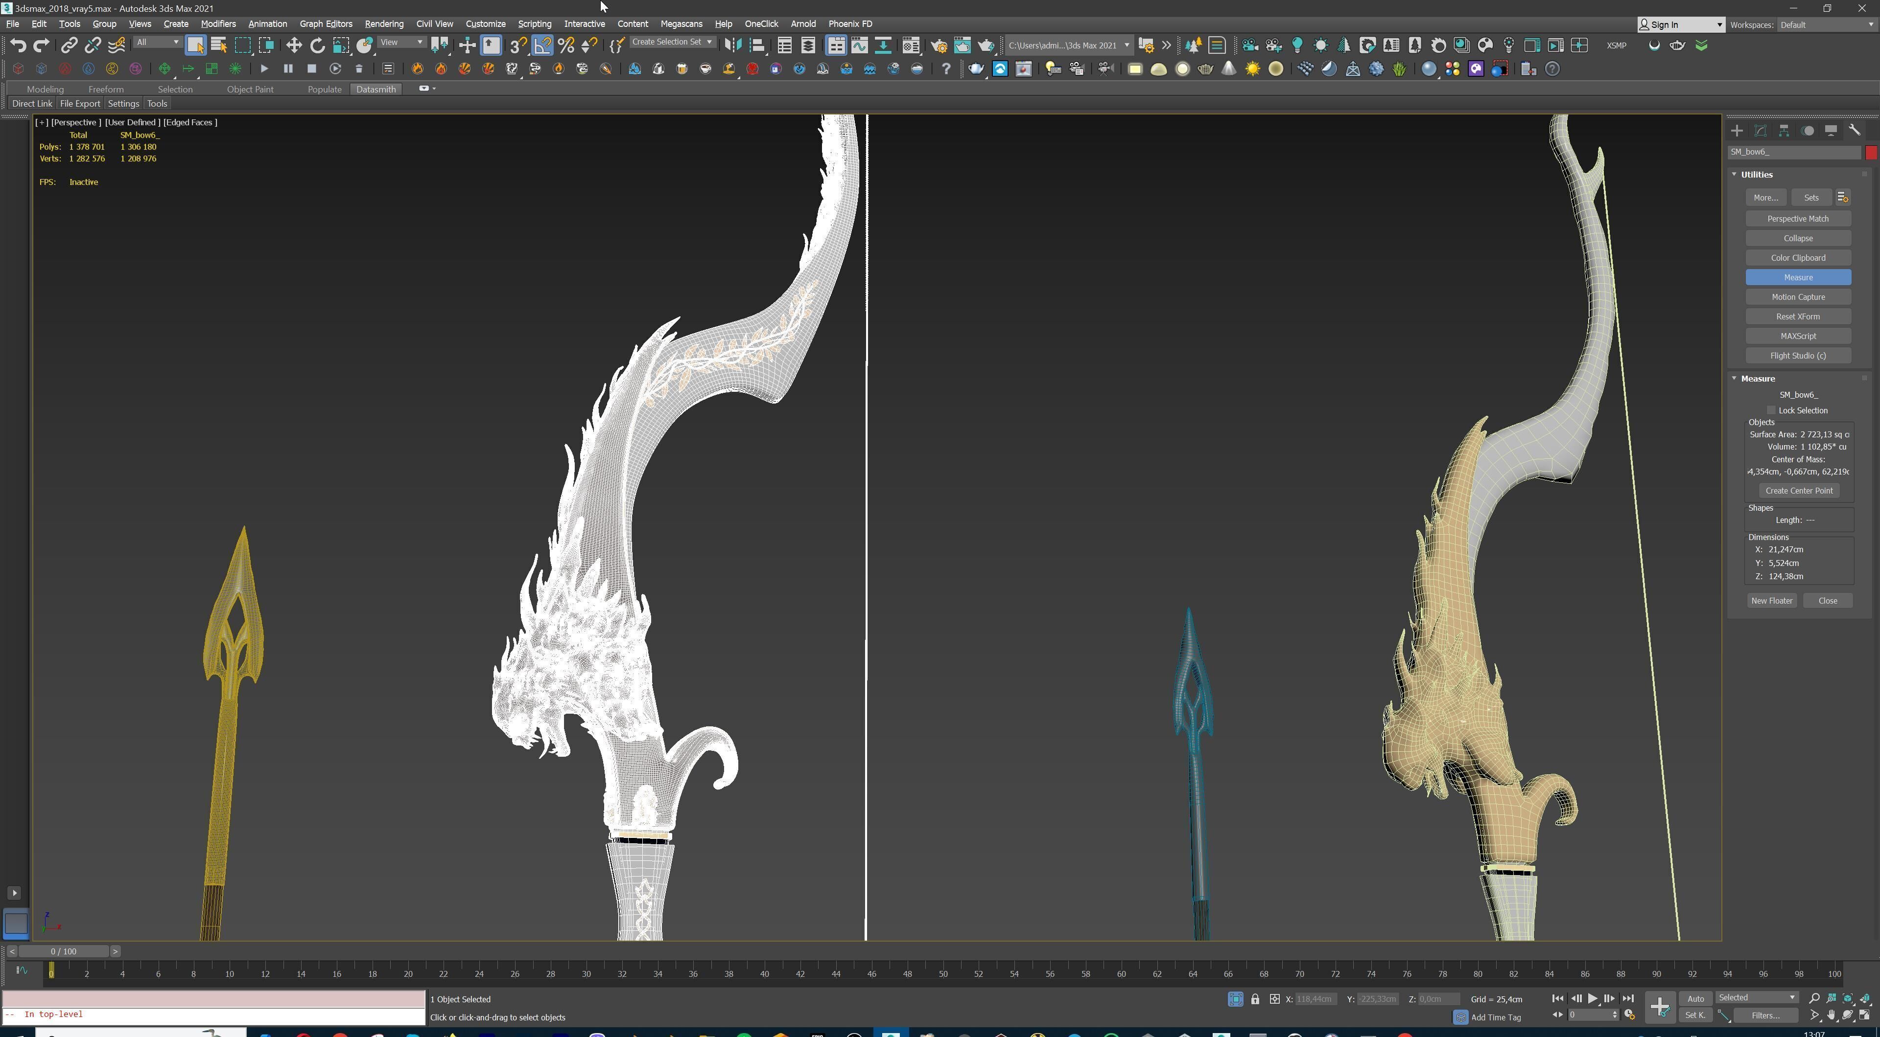Screen dimensions: 1880x1037
Task: Open the Toggle Ribbon icon
Action: [836, 45]
